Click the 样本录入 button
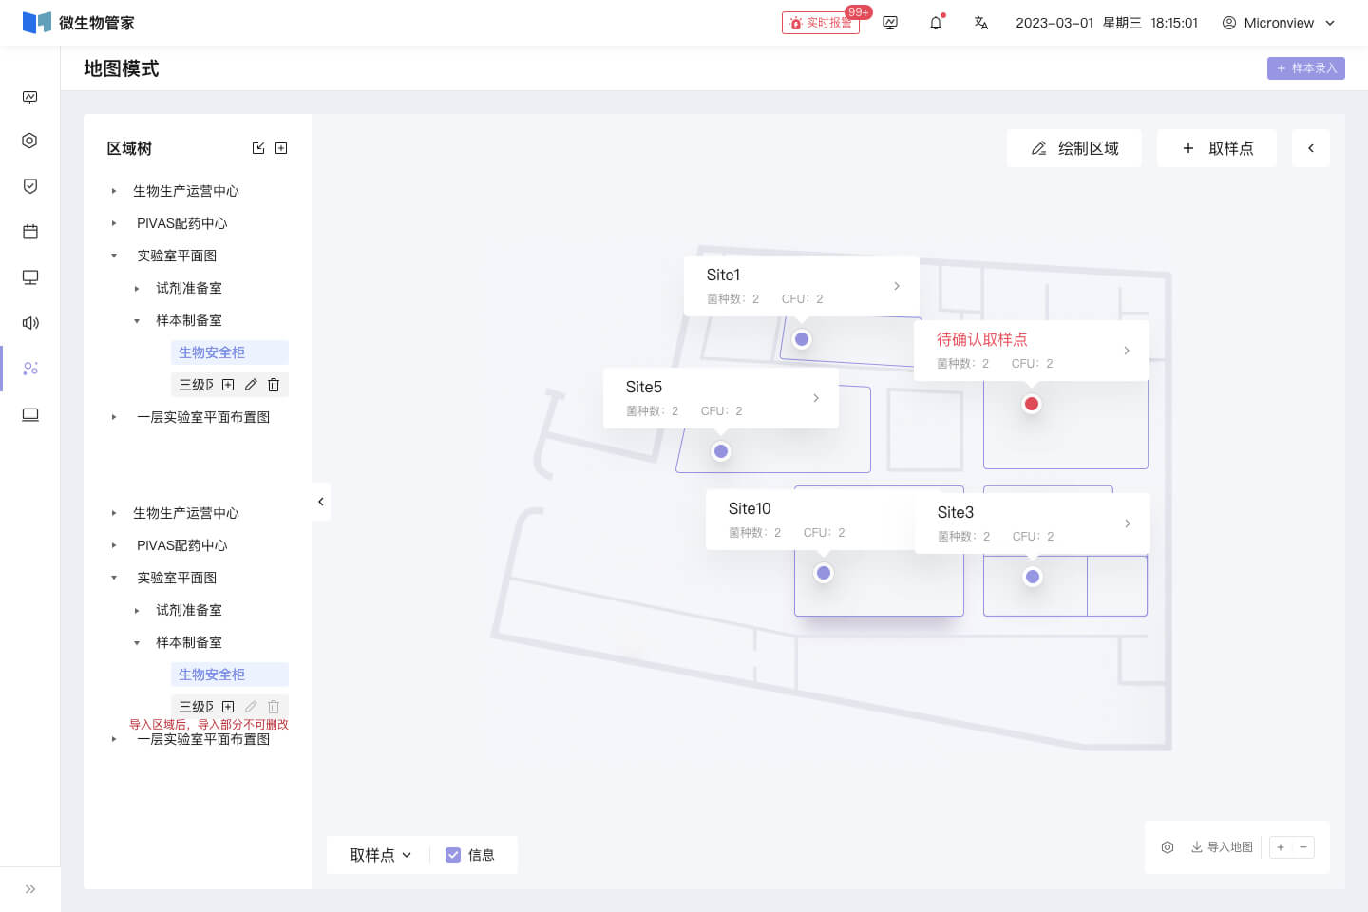This screenshot has height=912, width=1368. click(x=1305, y=68)
